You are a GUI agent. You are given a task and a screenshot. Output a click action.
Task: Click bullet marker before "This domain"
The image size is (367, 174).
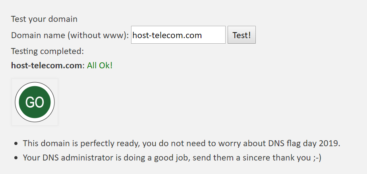coord(16,143)
